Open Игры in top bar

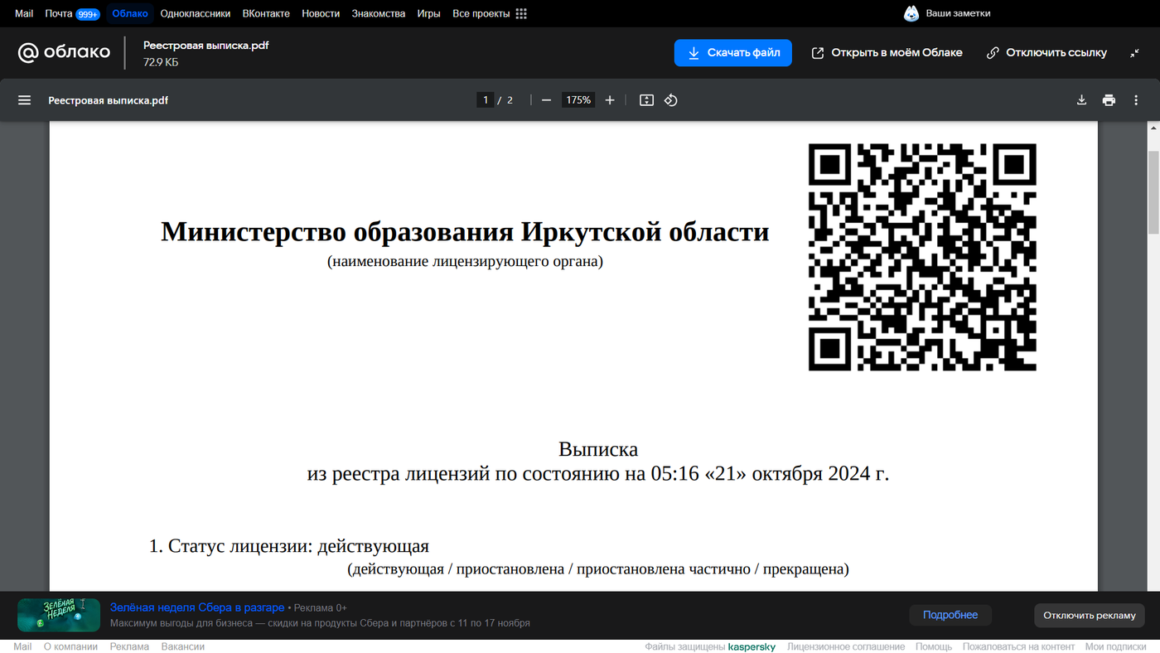tap(428, 13)
